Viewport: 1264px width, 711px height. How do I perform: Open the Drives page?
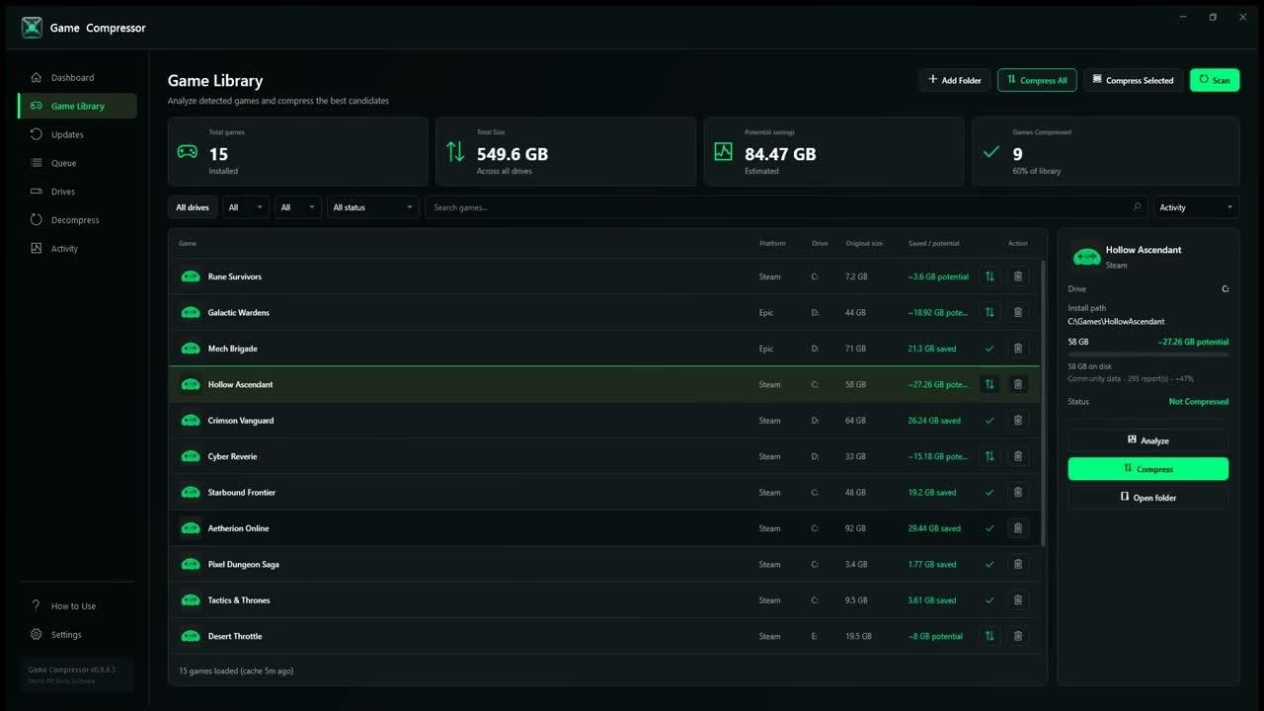[77, 192]
